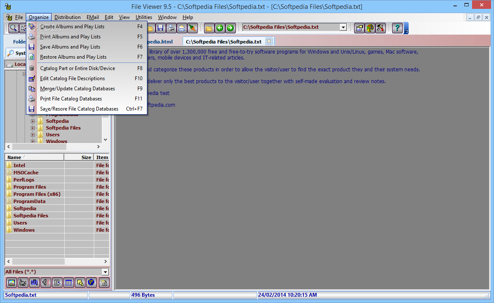Click the green back arrow icon
The height and width of the screenshot is (303, 494).
pos(220,28)
